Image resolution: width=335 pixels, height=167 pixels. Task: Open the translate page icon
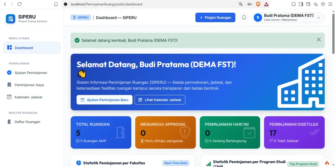(x=241, y=4)
